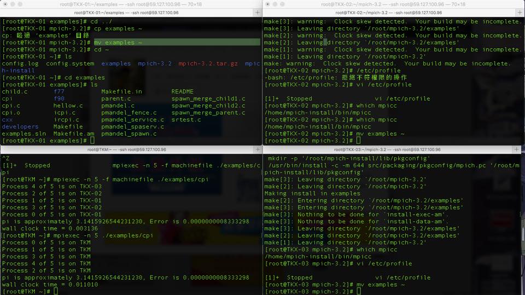525x295 pixels.
Task: Click 'Making install in examples' line in TKX-03
Action: tap(312, 193)
